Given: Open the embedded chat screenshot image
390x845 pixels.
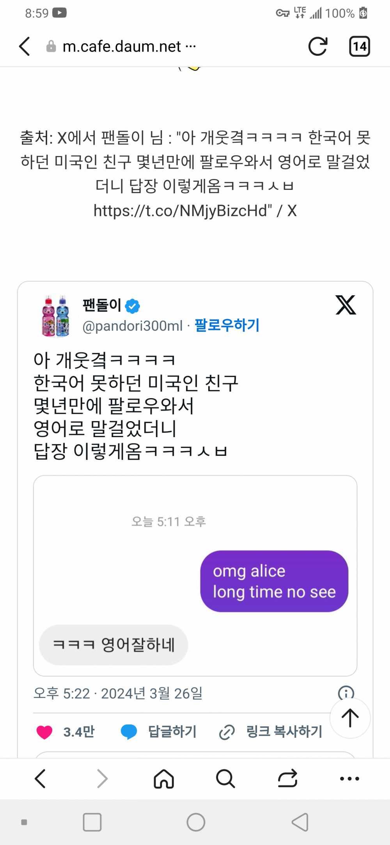Looking at the screenshot, I should pyautogui.click(x=195, y=576).
